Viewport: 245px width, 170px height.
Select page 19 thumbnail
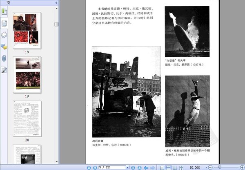[x=27, y=75]
